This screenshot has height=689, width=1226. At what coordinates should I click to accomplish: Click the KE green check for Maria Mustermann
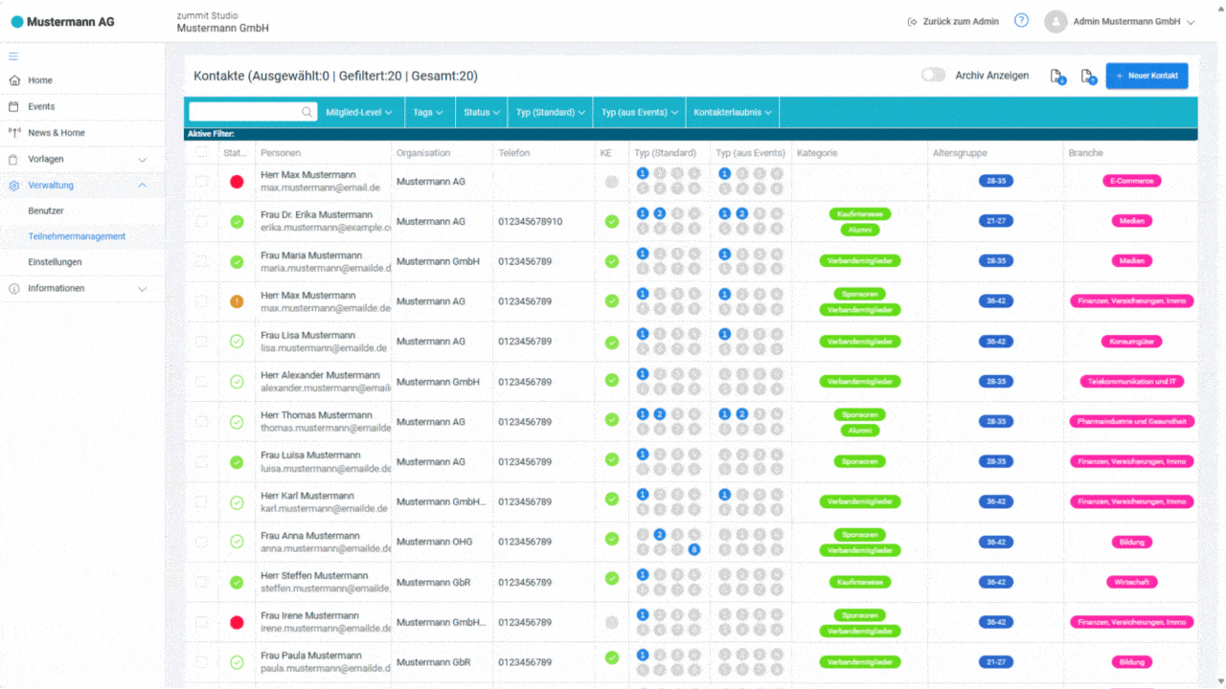click(612, 260)
